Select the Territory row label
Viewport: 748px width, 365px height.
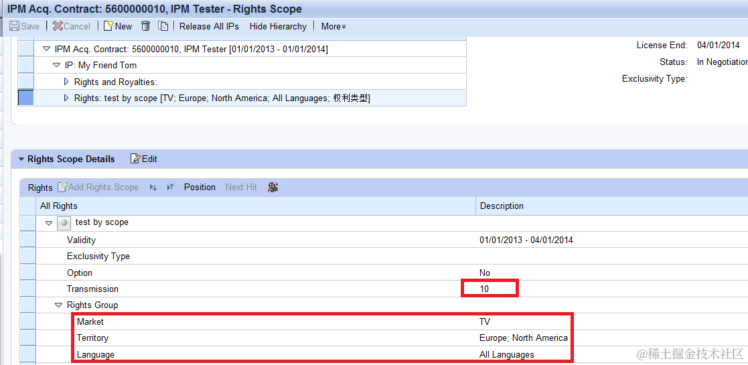(92, 338)
